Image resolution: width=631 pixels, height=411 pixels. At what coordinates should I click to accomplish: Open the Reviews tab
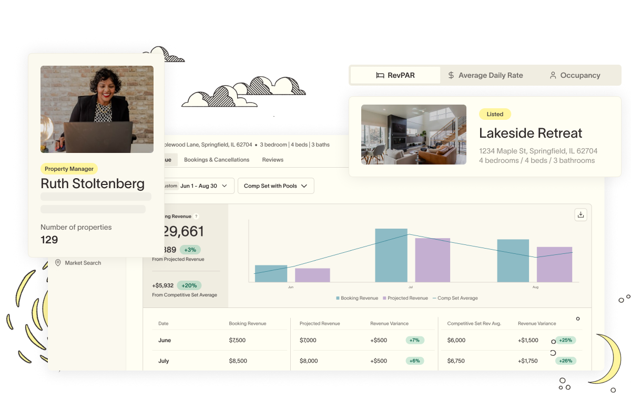pos(272,160)
